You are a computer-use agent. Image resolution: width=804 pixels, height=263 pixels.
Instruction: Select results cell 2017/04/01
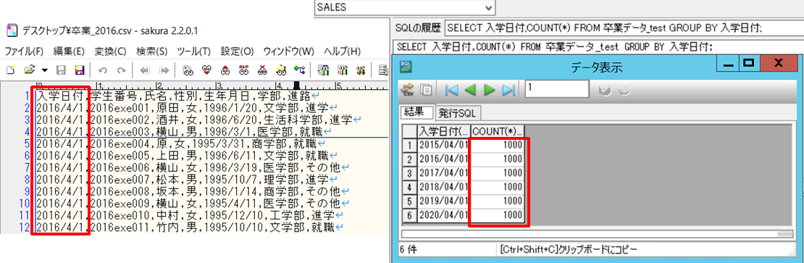(443, 172)
